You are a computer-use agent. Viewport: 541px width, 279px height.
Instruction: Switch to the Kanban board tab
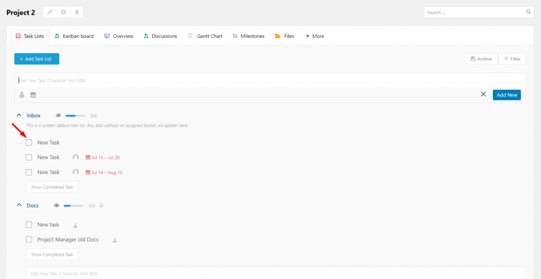[74, 36]
